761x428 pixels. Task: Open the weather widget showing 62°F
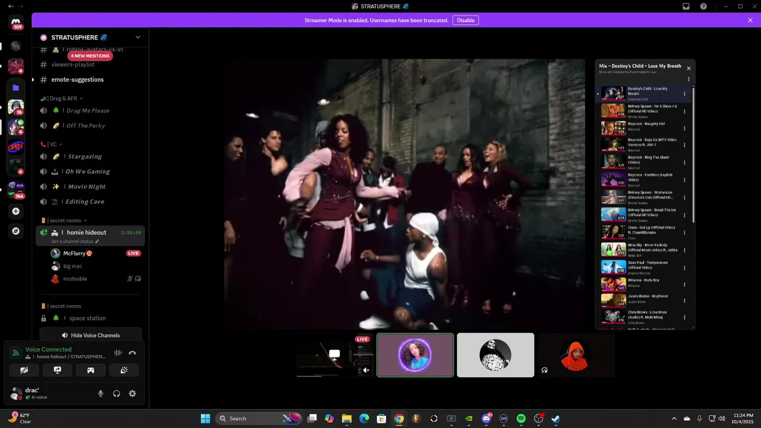[x=20, y=418]
